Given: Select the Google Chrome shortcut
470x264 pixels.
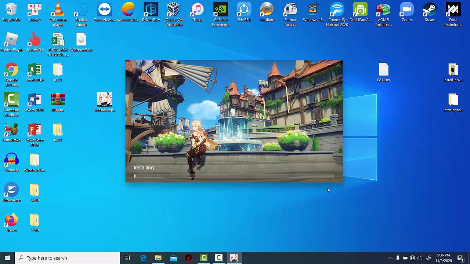Looking at the screenshot, I should [11, 75].
